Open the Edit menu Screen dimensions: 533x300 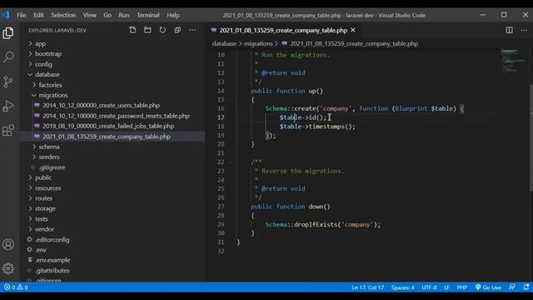click(38, 15)
